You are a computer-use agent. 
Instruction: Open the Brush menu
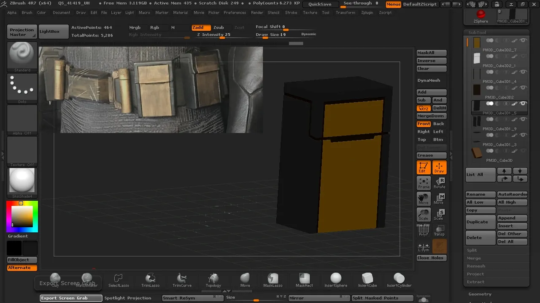click(x=27, y=13)
